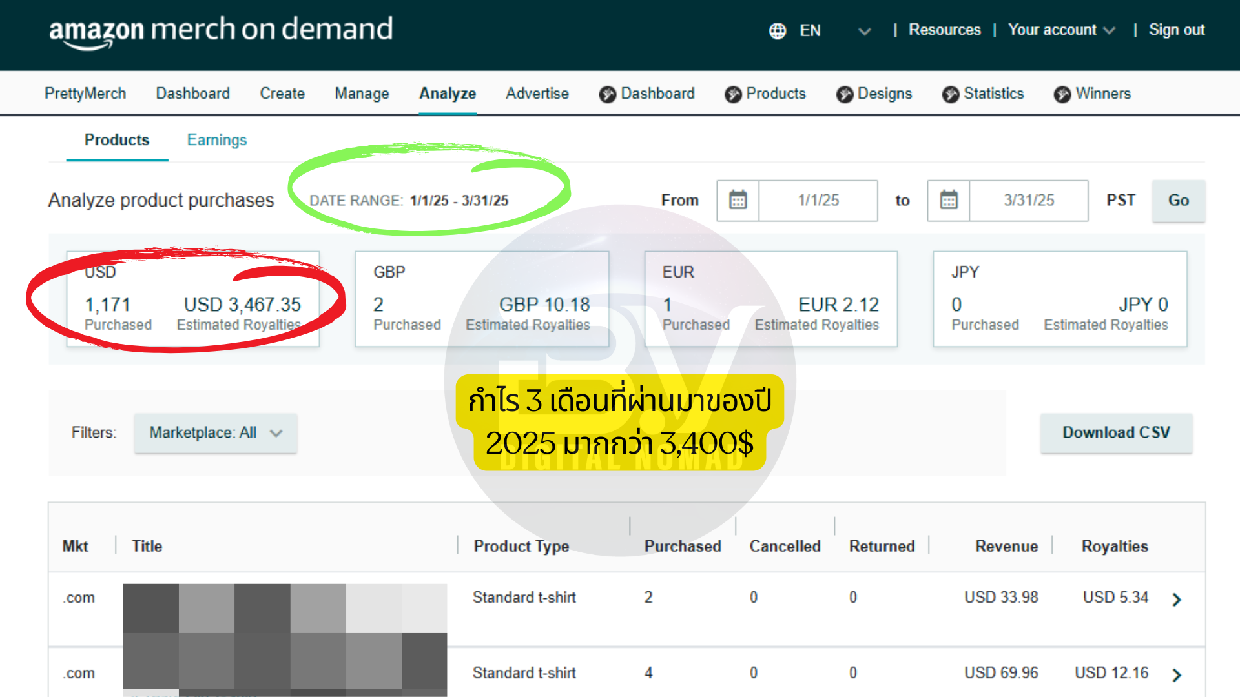Sort by the Mkt column header
The image size is (1240, 697).
click(75, 546)
